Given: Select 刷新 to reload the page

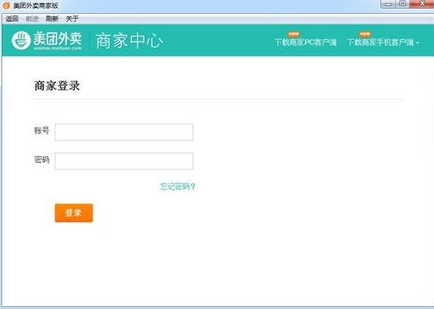Looking at the screenshot, I should (52, 19).
